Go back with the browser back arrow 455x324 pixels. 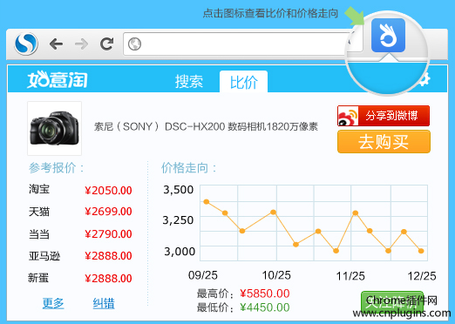pos(56,44)
